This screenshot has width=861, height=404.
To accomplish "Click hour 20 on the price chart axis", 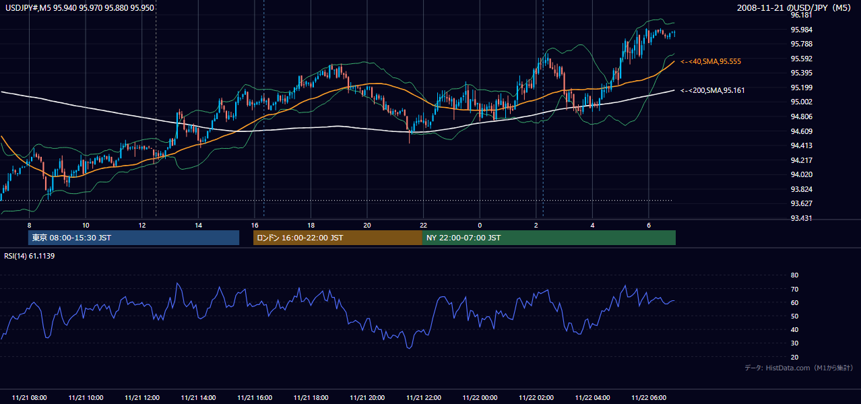I will [367, 225].
